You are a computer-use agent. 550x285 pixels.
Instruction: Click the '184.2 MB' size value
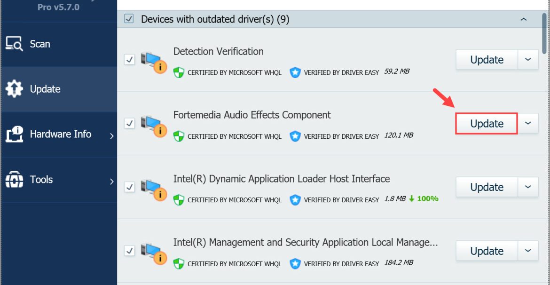(399, 262)
